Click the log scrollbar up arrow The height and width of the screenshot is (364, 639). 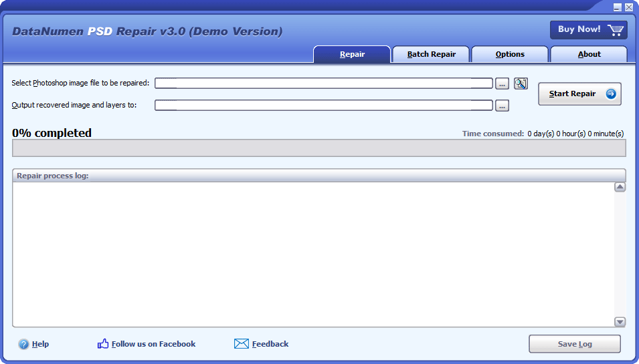pos(620,188)
